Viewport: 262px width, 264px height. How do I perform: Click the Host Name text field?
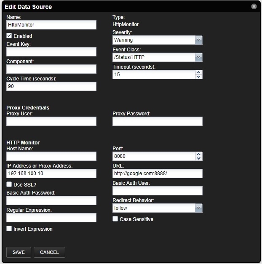tap(51, 156)
